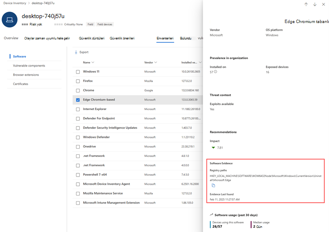Open the Internet Explorer software entry
Viewport: 329px width, 232px height.
tap(95, 109)
